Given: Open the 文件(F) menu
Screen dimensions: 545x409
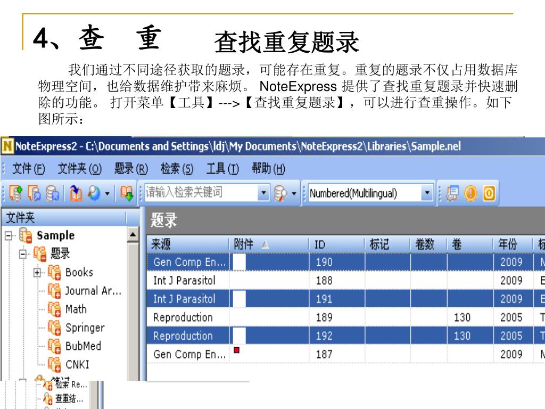Looking at the screenshot, I should (29, 169).
